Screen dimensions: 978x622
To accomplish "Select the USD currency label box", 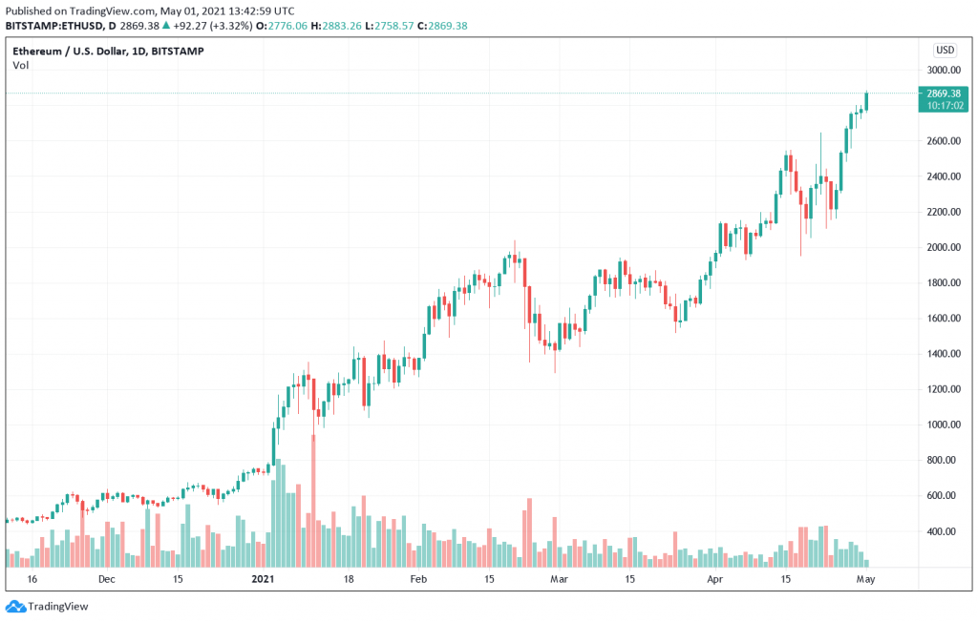I will (x=945, y=50).
